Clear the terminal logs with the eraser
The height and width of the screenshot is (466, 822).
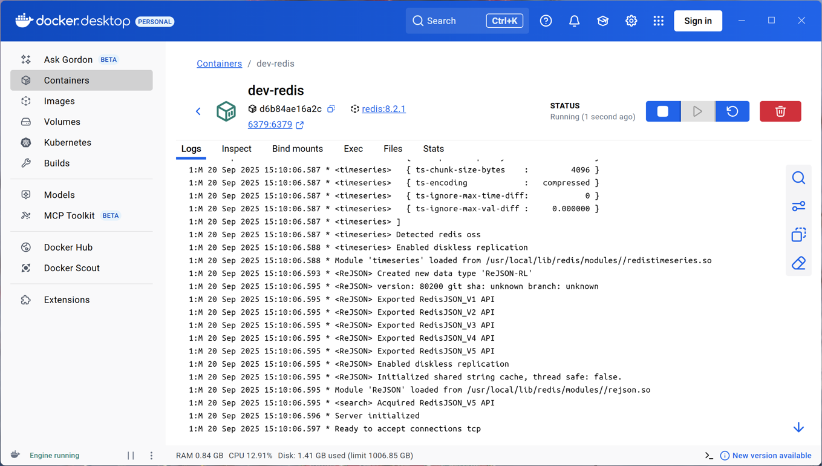coord(798,263)
